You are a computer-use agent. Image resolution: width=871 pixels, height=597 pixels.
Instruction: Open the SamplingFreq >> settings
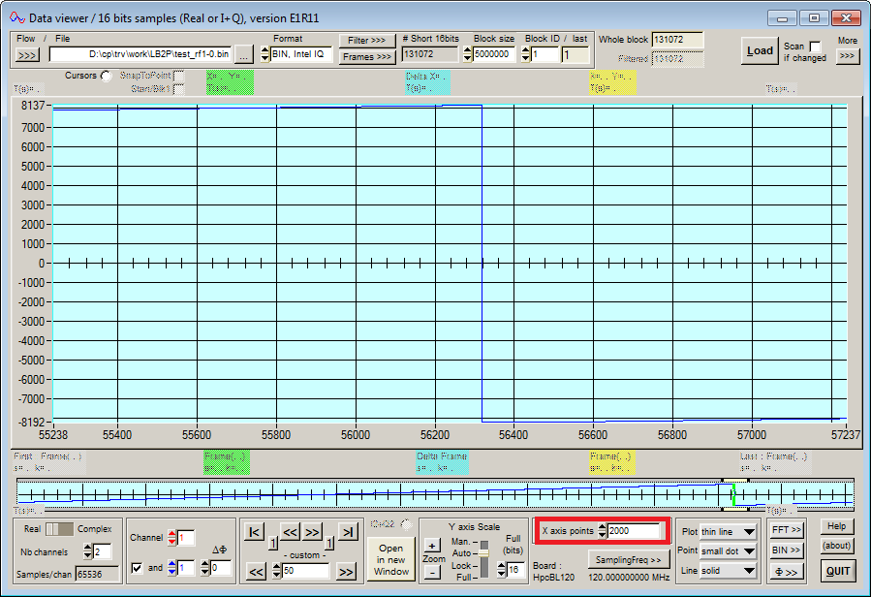tap(628, 560)
